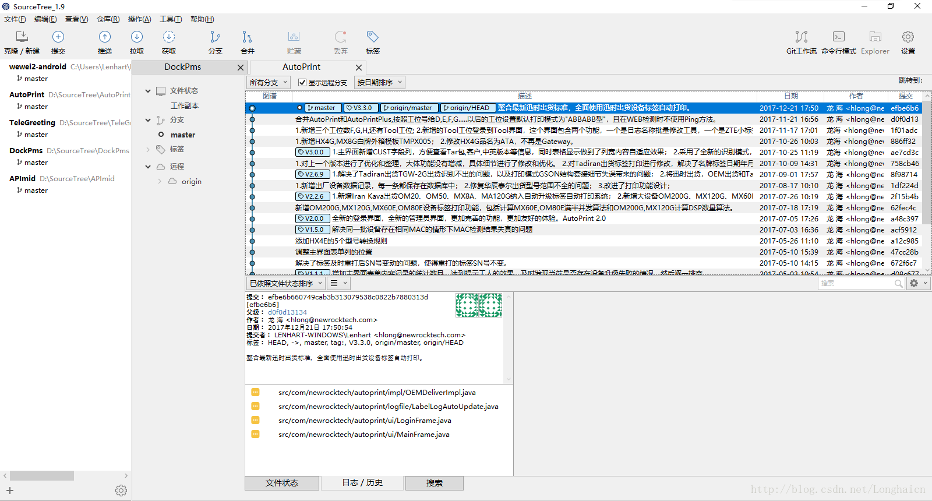Click the modified icon for OEMDeliverImpl.java
The image size is (932, 501).
255,392
